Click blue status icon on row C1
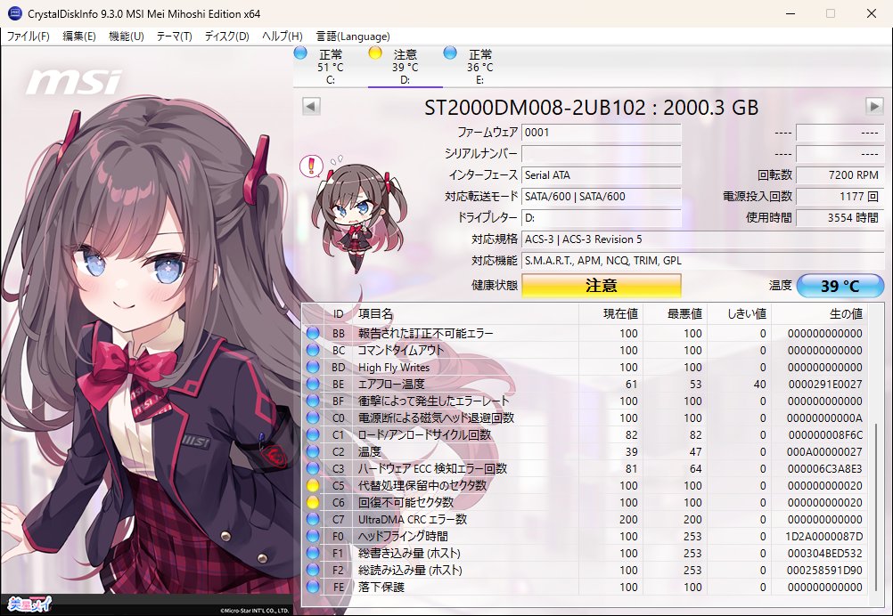 313,435
